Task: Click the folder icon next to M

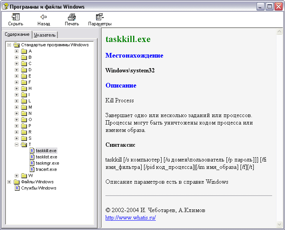Action: pos(24,107)
